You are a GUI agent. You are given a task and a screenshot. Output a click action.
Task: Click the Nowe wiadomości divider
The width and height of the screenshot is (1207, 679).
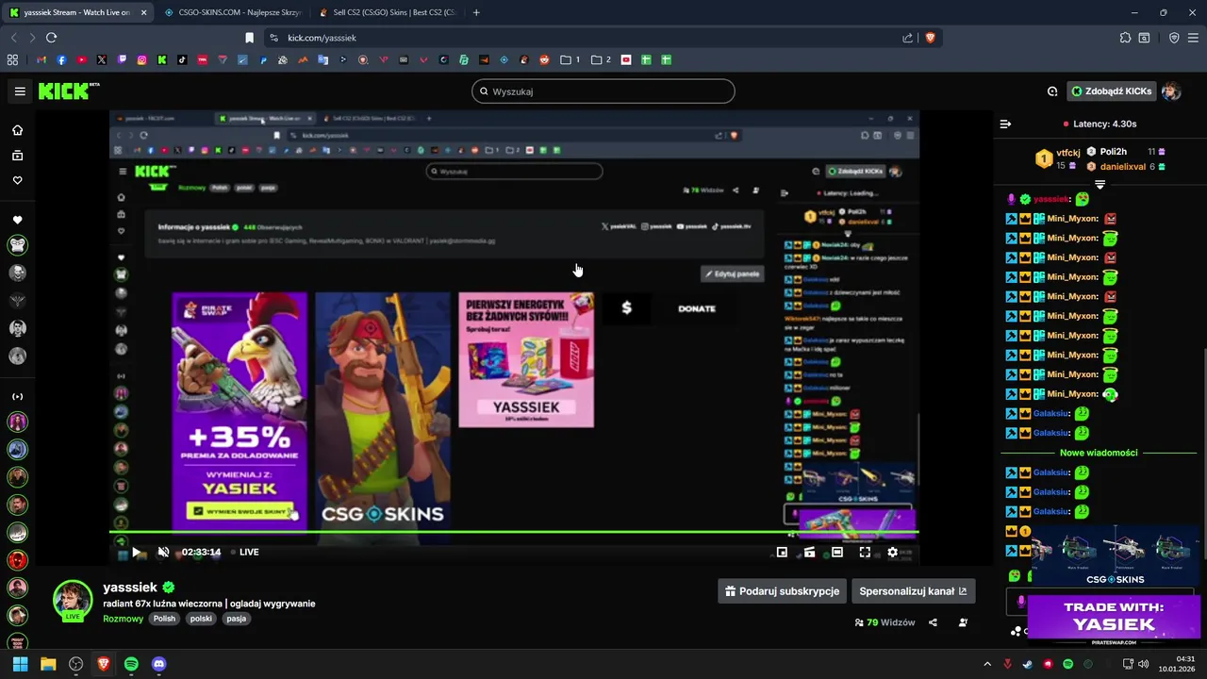tap(1099, 453)
